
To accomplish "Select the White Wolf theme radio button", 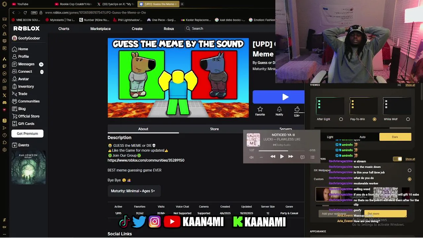I will [408, 119].
